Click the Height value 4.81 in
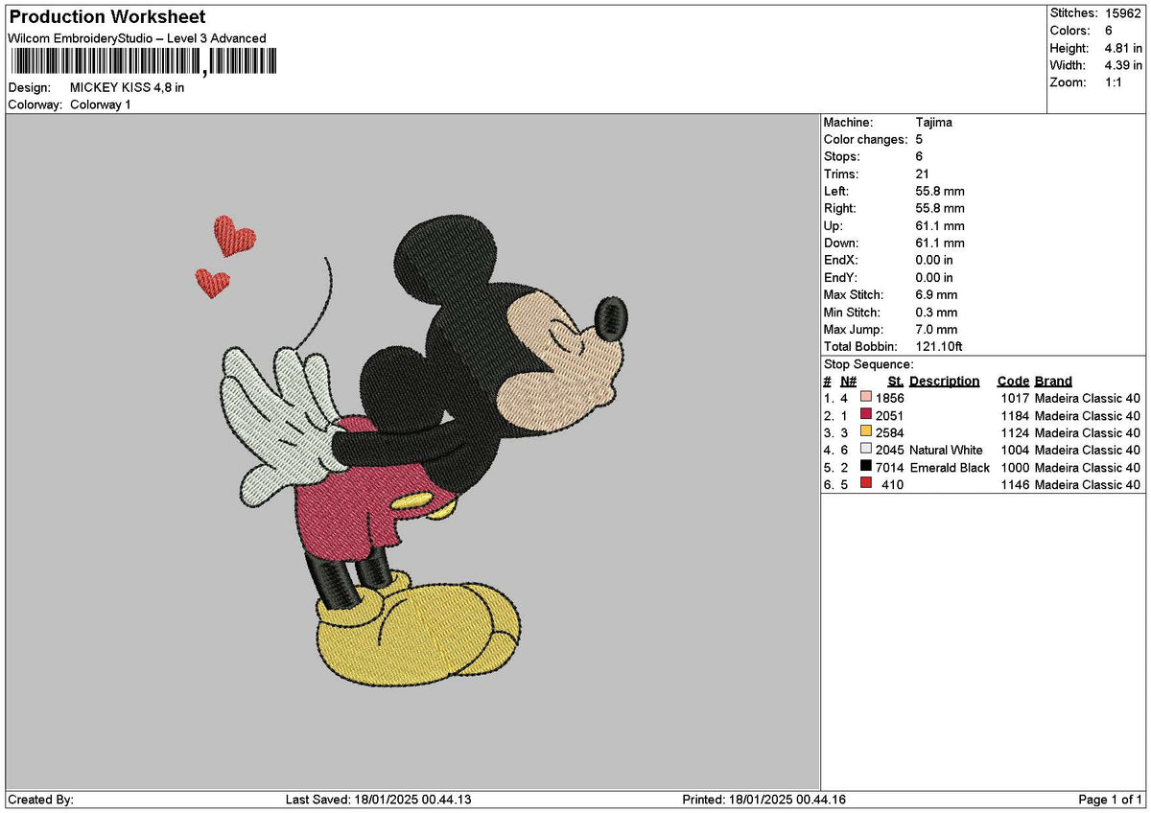This screenshot has width=1151, height=813. coord(1123,48)
